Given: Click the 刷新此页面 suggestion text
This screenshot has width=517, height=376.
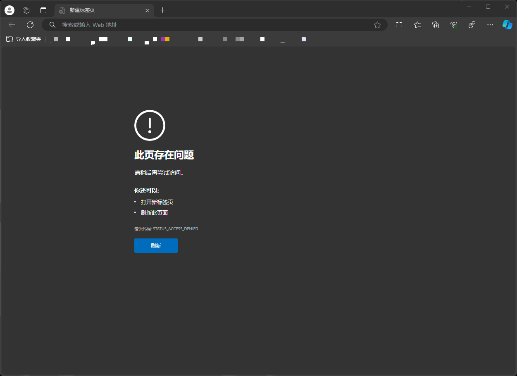Looking at the screenshot, I should click(154, 213).
